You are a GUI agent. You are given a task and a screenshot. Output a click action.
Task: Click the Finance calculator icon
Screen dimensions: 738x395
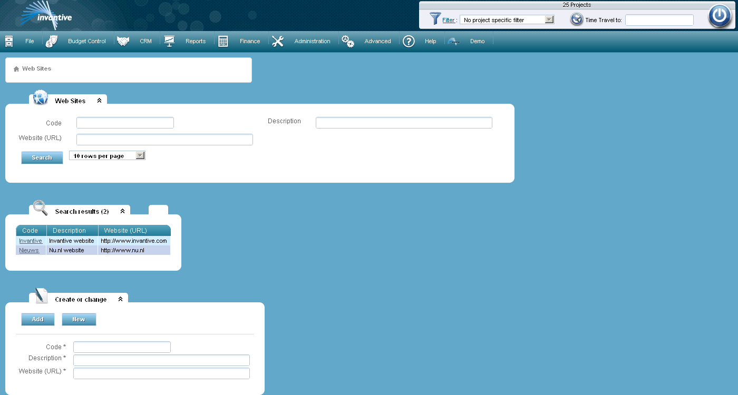point(223,41)
